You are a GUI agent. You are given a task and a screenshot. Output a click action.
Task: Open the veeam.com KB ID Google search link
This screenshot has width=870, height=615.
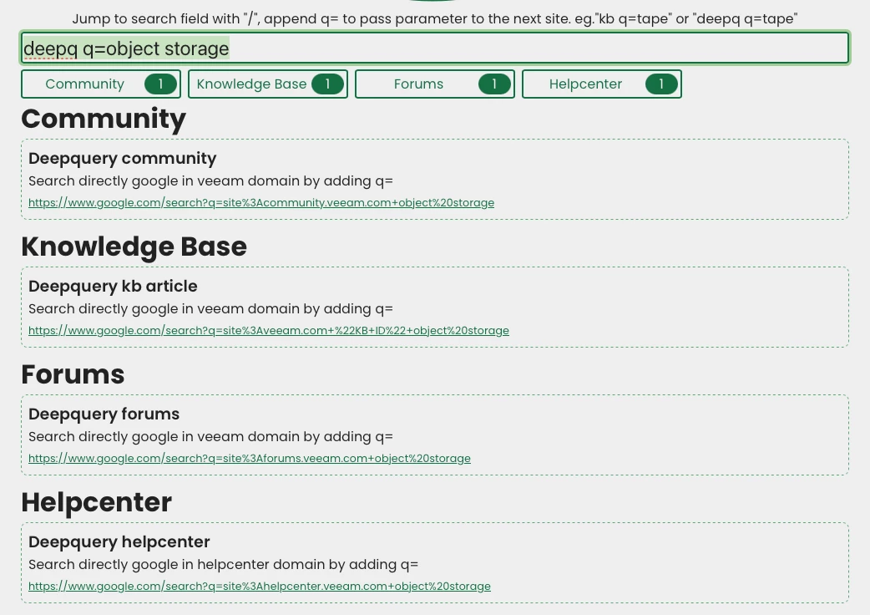pyautogui.click(x=269, y=330)
